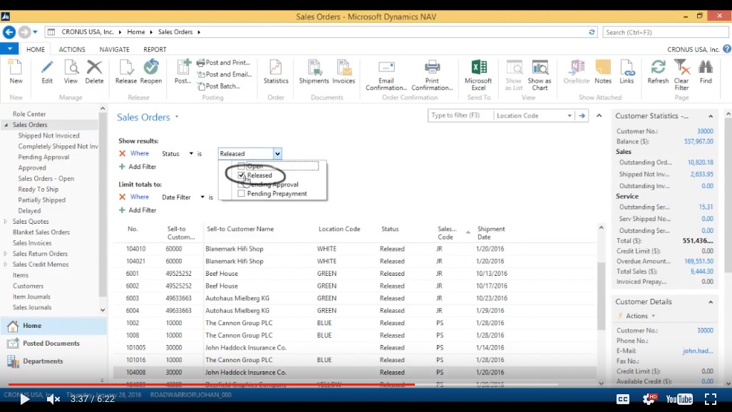Collapse the Customer Statistics panel

click(x=711, y=116)
